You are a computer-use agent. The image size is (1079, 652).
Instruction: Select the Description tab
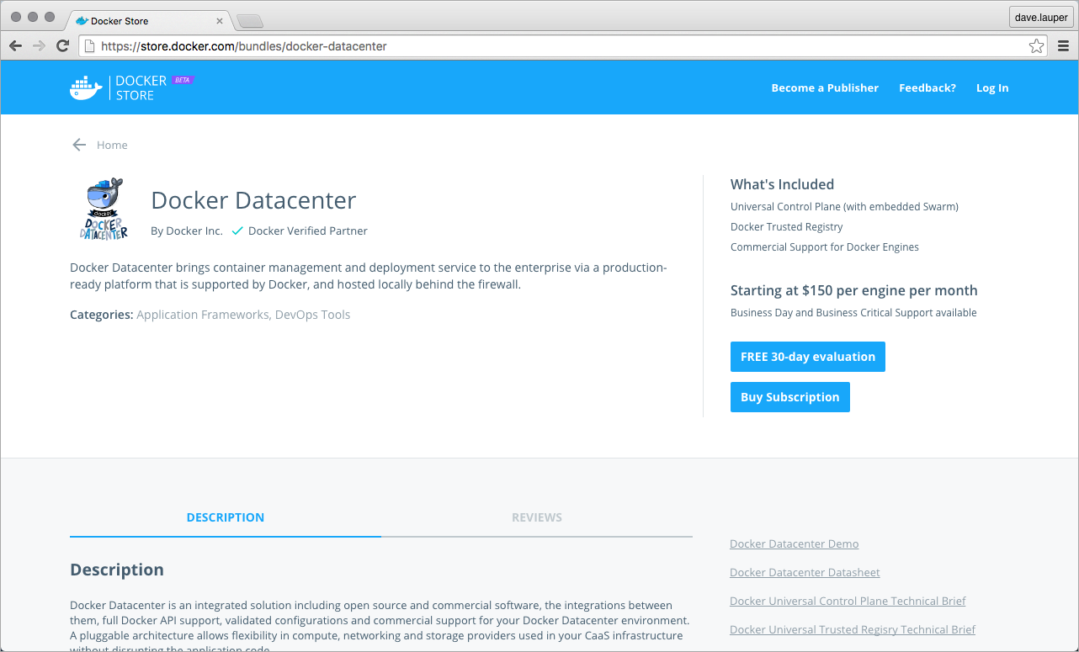click(x=225, y=517)
